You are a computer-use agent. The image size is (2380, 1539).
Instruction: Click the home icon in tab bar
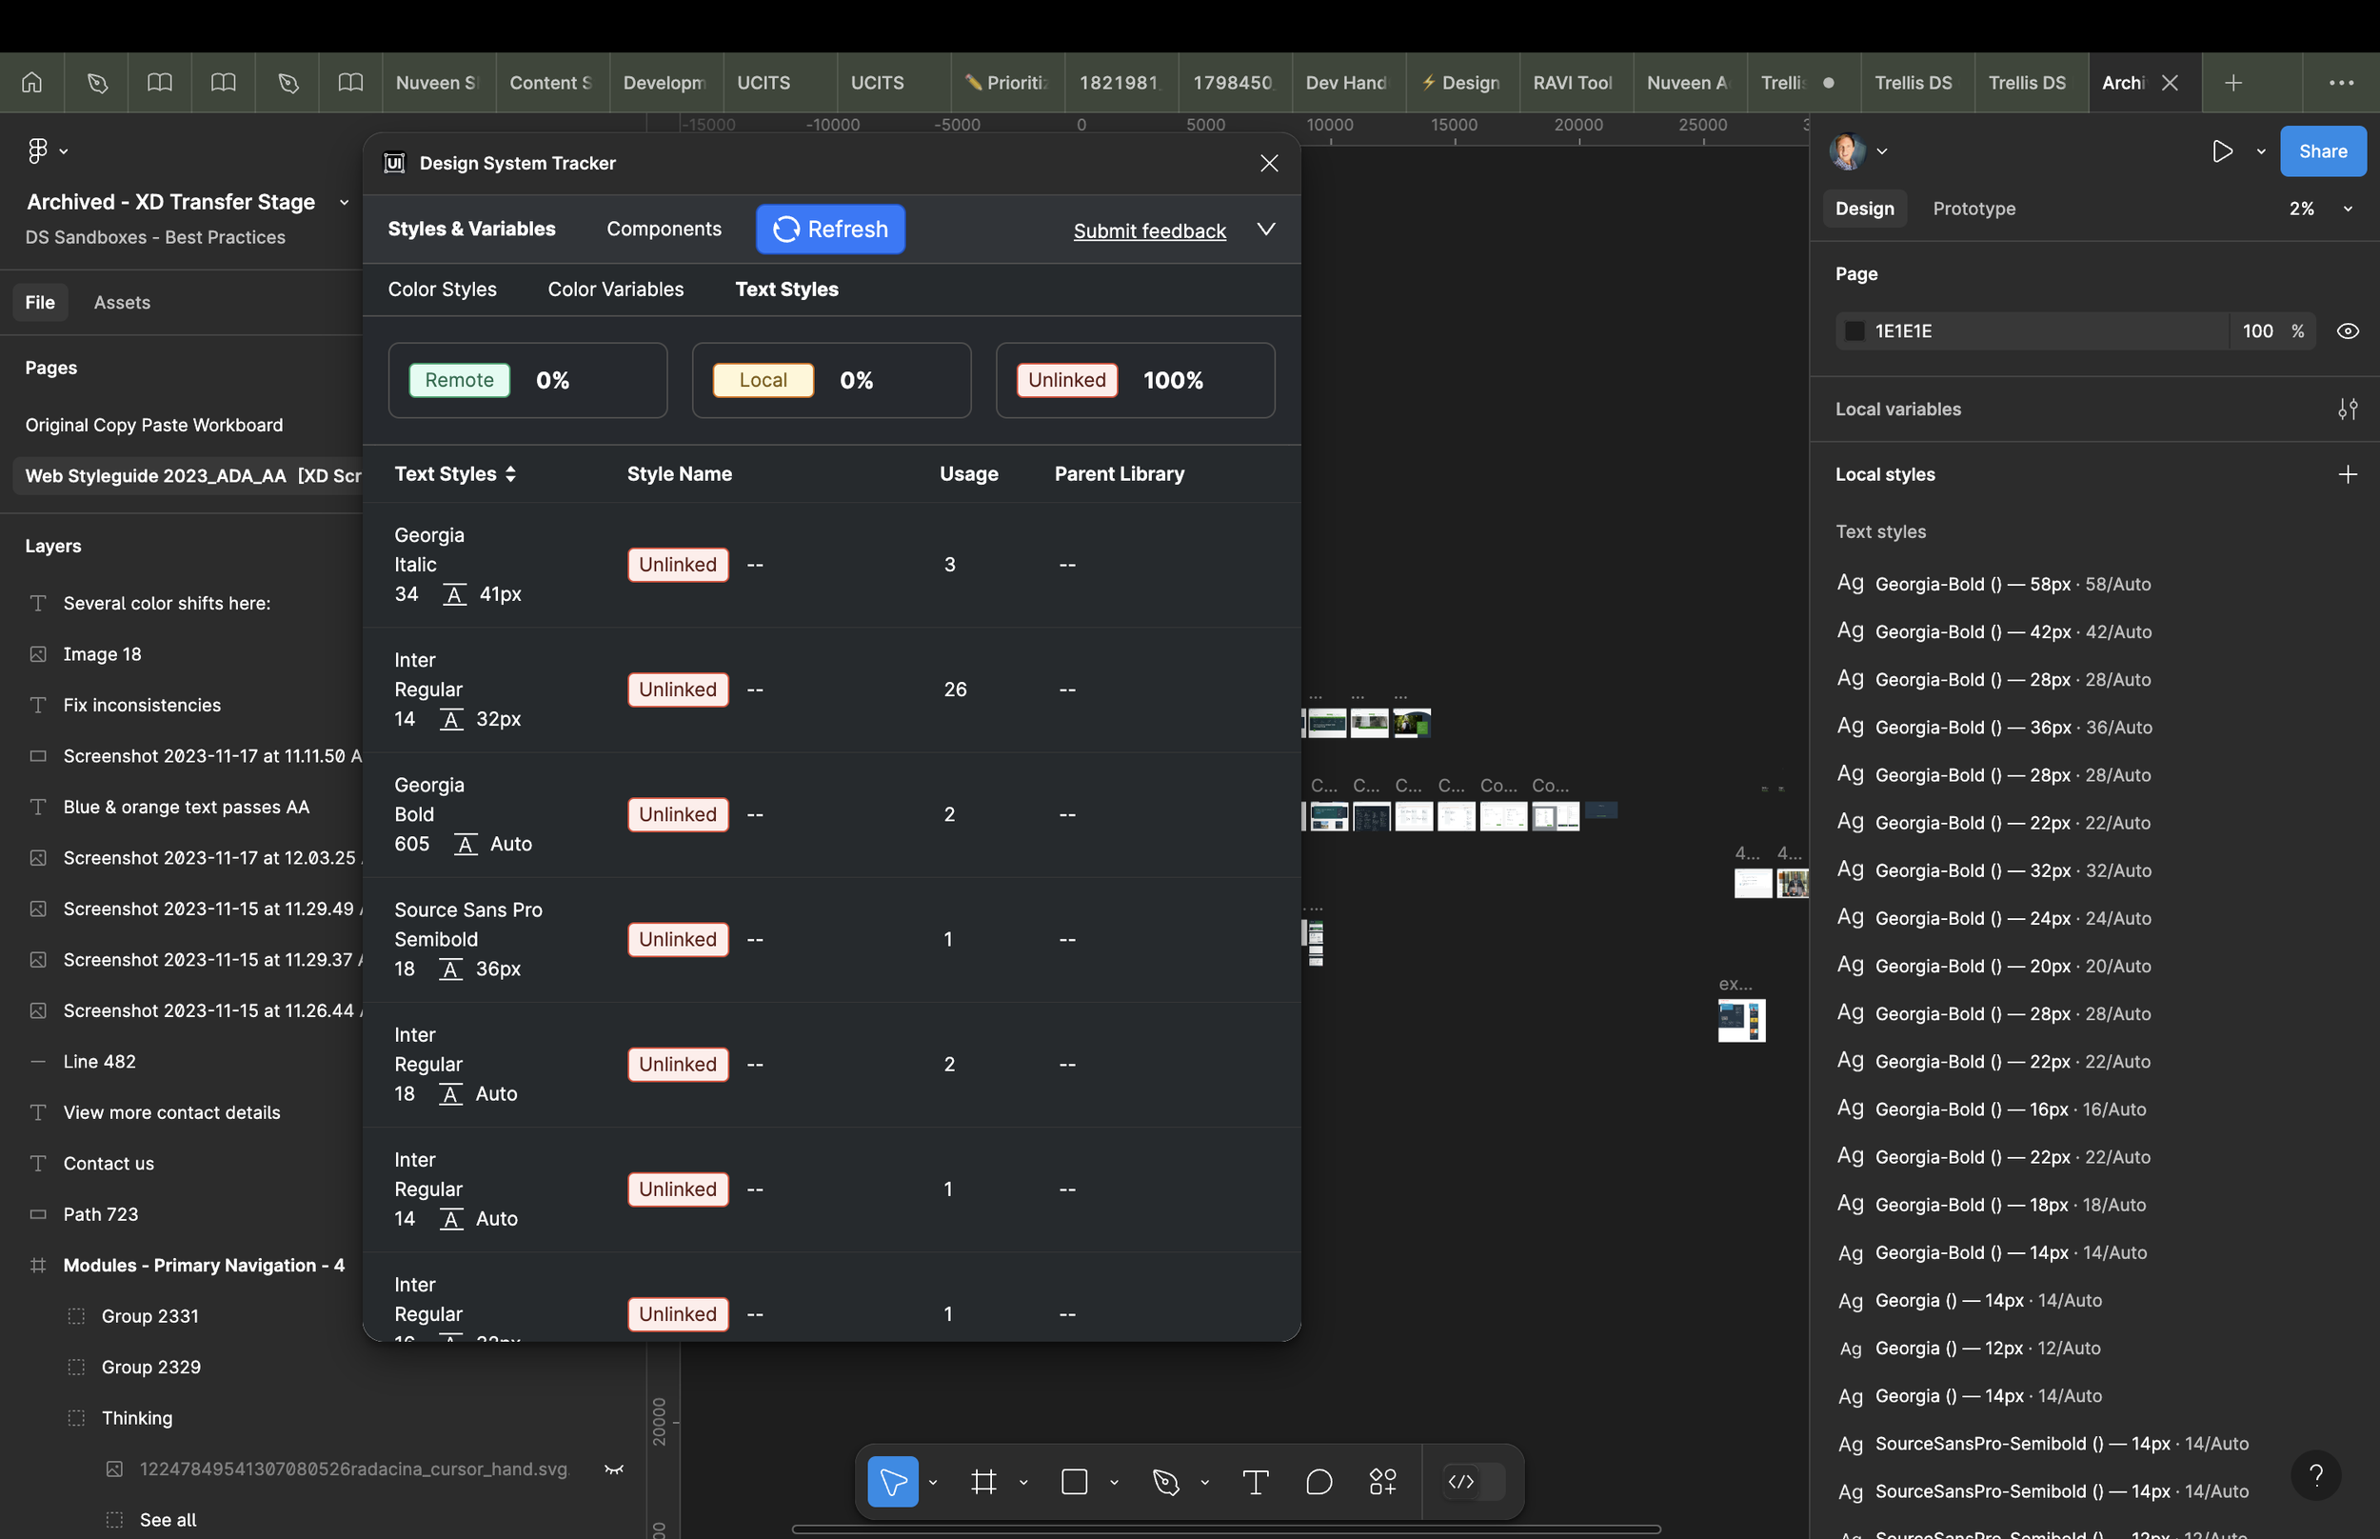[x=32, y=83]
